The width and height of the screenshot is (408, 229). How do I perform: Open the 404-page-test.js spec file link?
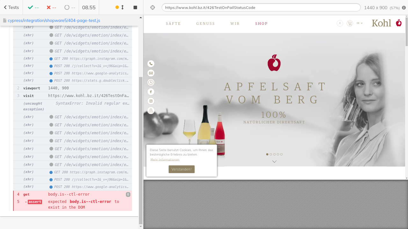(54, 20)
